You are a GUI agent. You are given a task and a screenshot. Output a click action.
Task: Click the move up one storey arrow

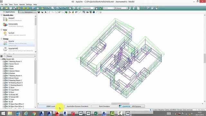(130, 8)
